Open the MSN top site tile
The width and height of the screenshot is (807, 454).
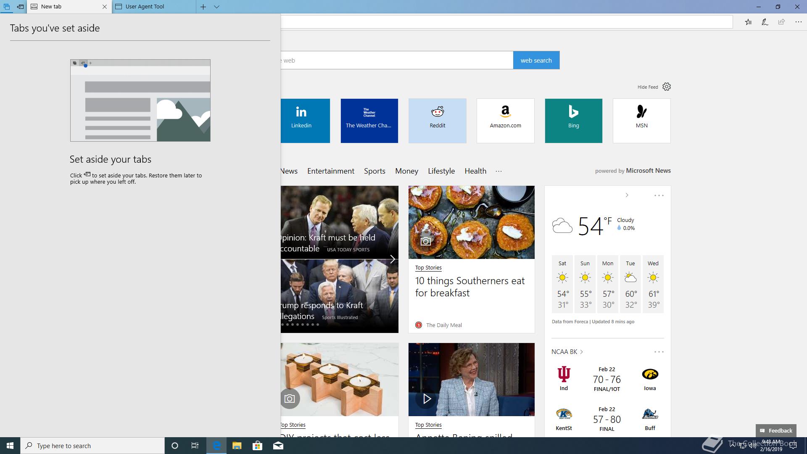coord(641,121)
